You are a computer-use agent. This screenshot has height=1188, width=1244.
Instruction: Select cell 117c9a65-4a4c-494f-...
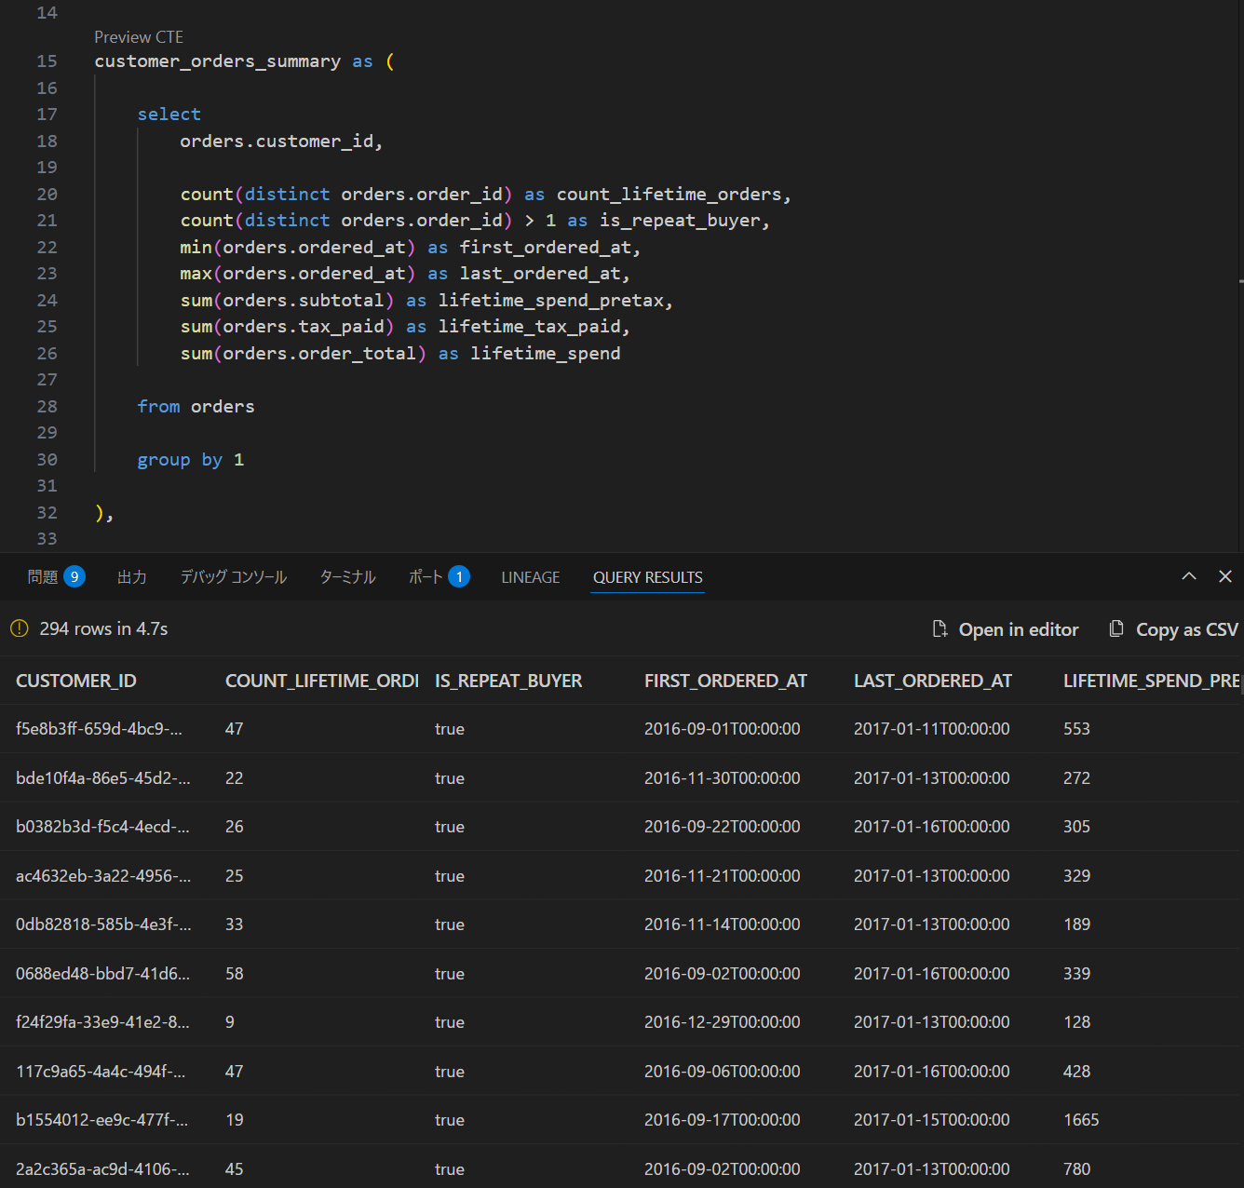[101, 1071]
